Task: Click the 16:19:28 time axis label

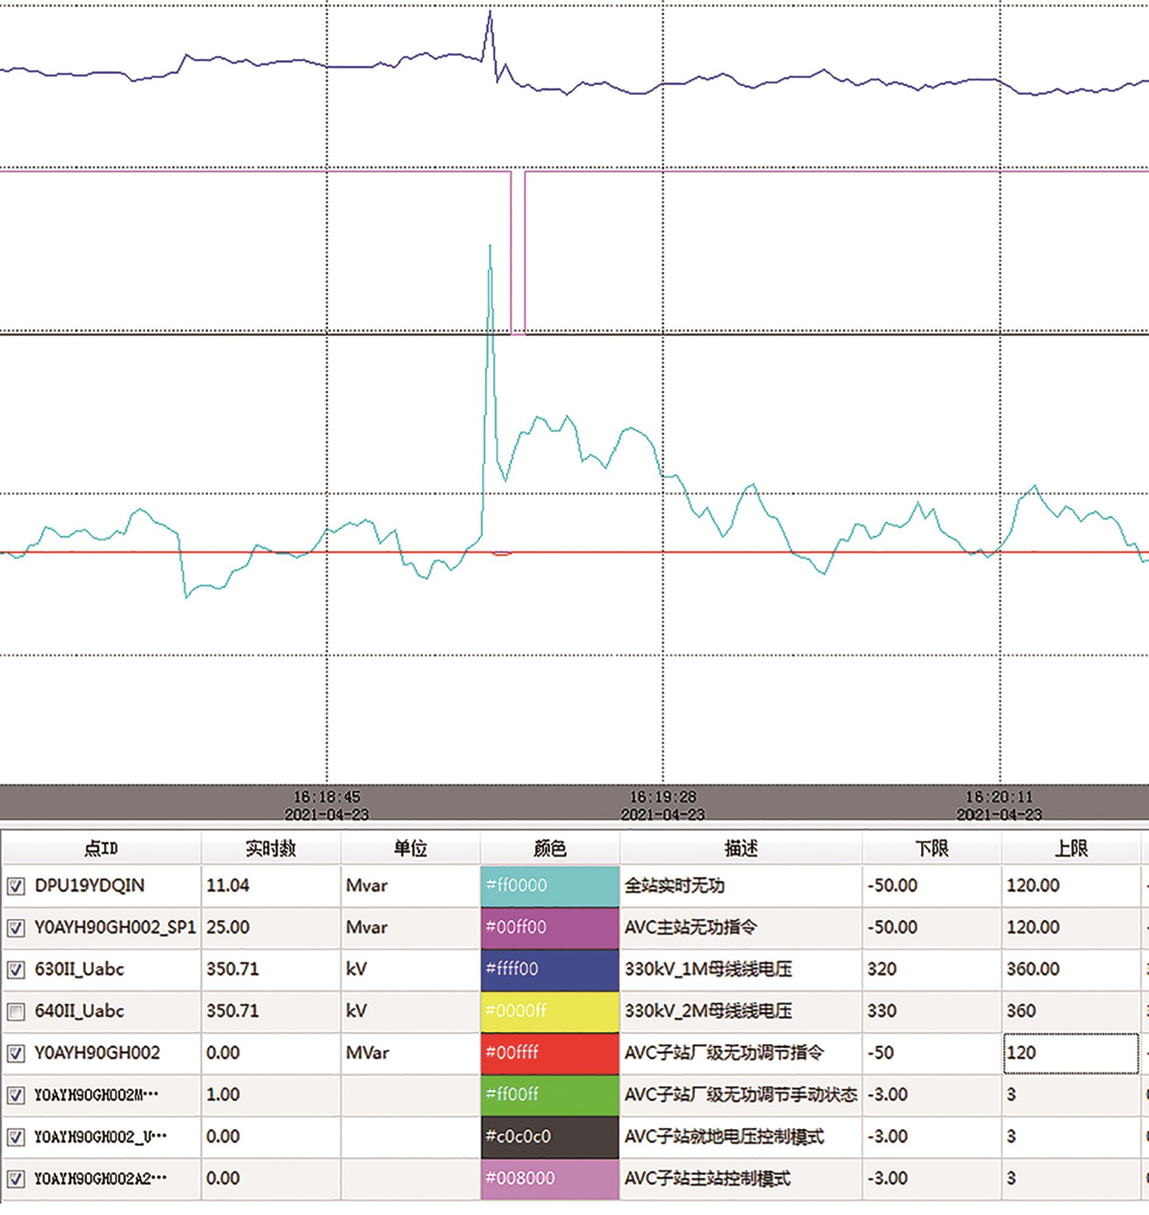Action: click(663, 797)
